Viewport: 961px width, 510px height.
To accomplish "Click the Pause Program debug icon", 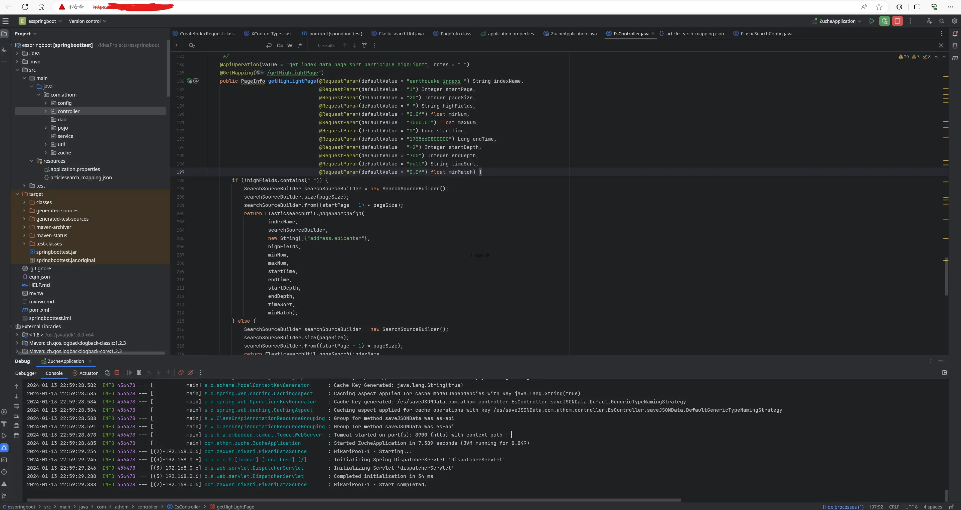I will click(x=139, y=373).
